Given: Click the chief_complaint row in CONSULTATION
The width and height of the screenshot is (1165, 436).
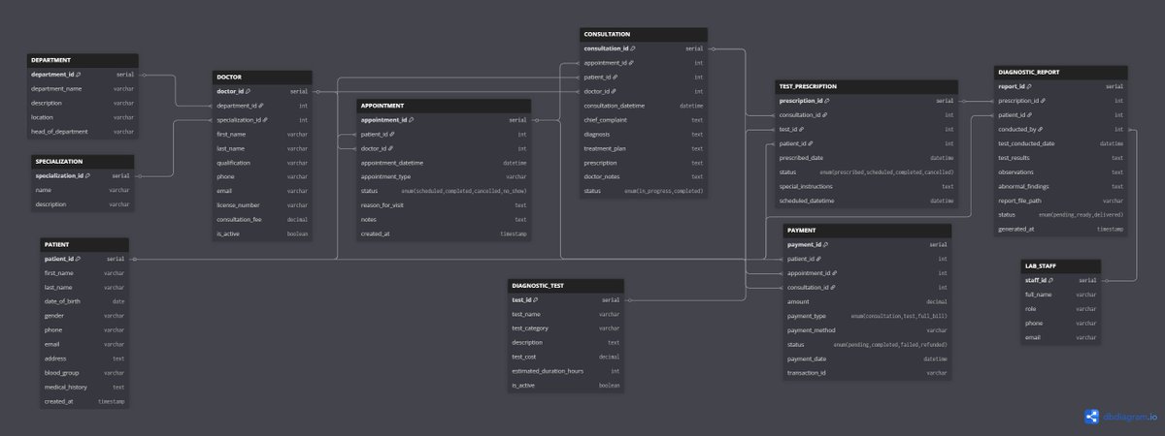Looking at the screenshot, I should coord(644,120).
